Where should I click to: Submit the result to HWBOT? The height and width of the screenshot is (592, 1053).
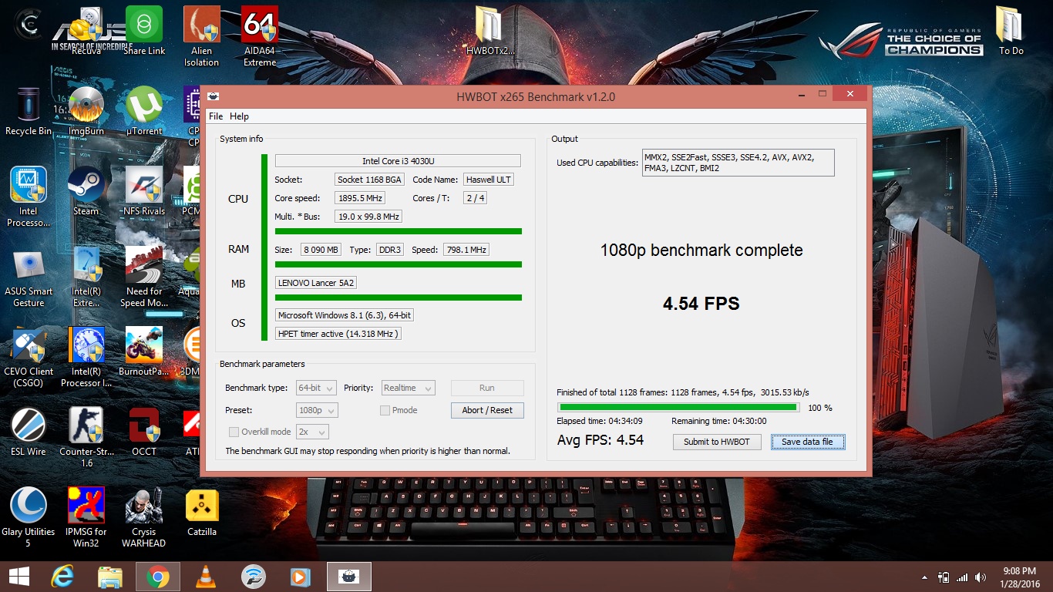tap(717, 442)
